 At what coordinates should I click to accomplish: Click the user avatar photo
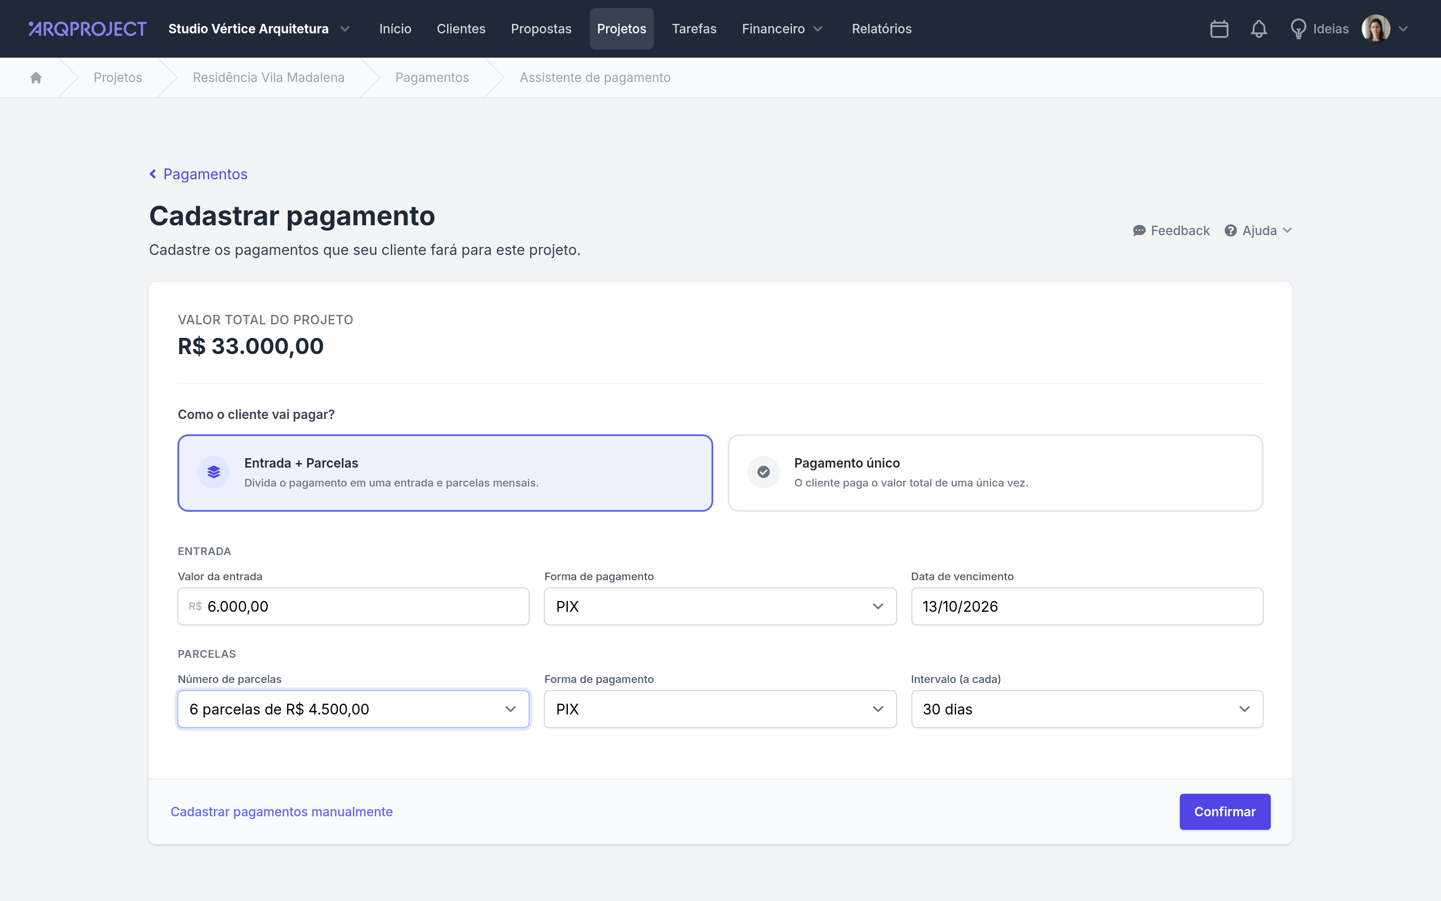point(1376,28)
